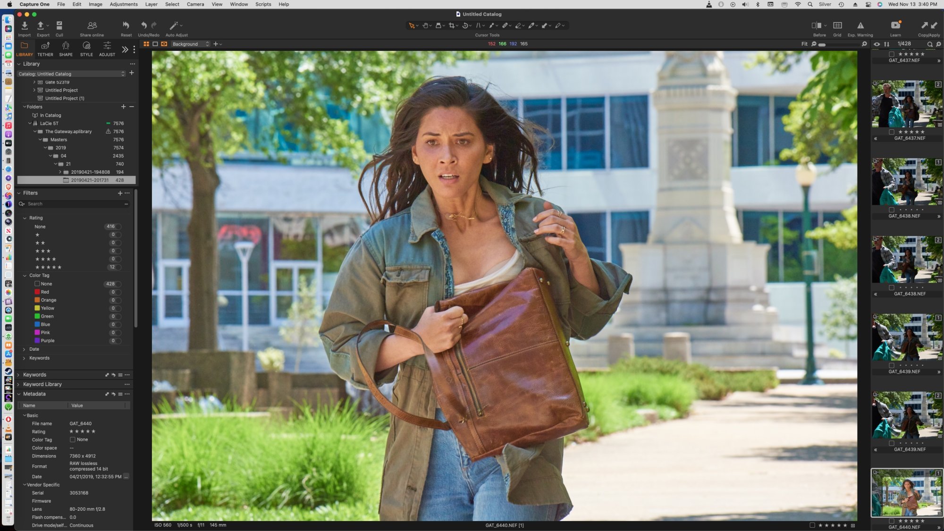Select the Keystone cursor tool
944x531 pixels.
(x=478, y=25)
